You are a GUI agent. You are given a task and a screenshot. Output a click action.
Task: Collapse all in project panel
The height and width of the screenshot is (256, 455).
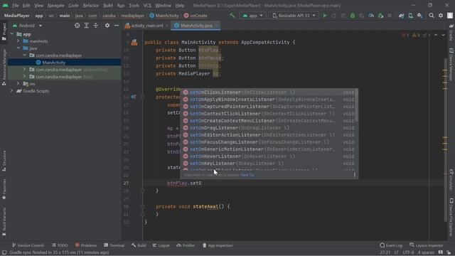coord(96,26)
